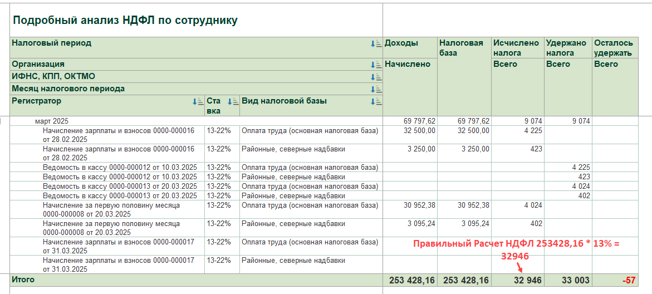Screen dimensions: 652x294
Task: Select Доходы cell 32 500,00
Action: (419, 130)
